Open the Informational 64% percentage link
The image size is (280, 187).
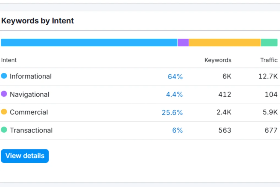tap(175, 77)
